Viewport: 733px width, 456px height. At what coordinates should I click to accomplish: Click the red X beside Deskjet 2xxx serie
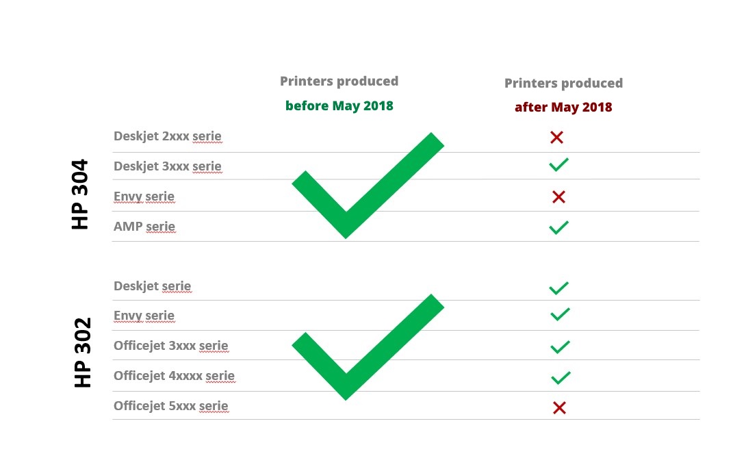tap(556, 137)
